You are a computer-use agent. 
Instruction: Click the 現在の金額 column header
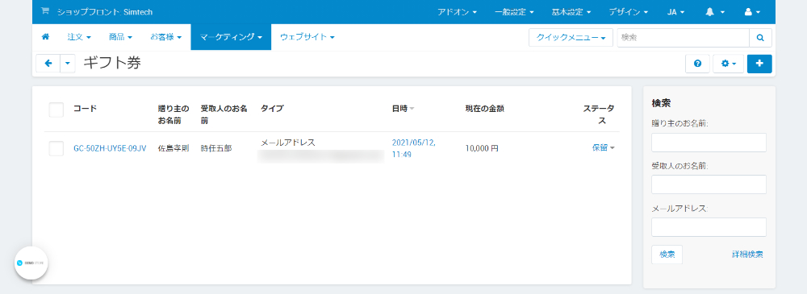[x=484, y=109]
